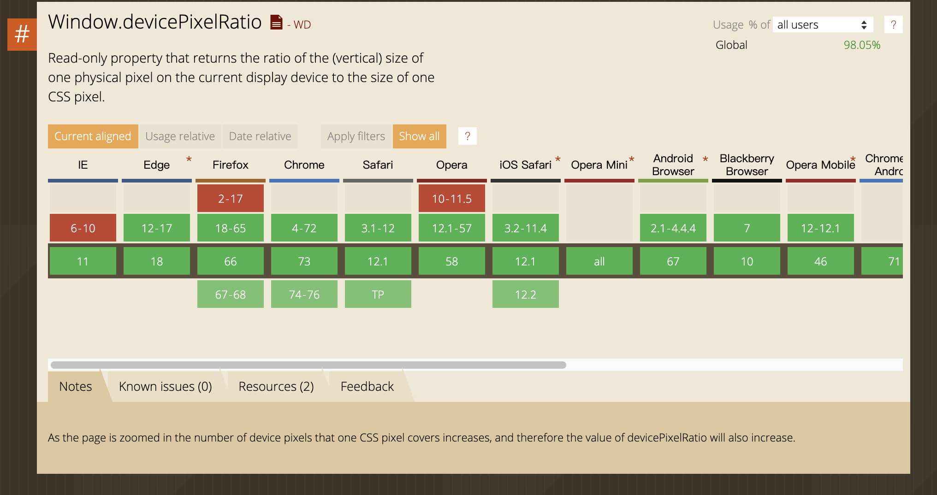Image resolution: width=937 pixels, height=495 pixels.
Task: Select Opera Mini all cell
Action: point(599,261)
